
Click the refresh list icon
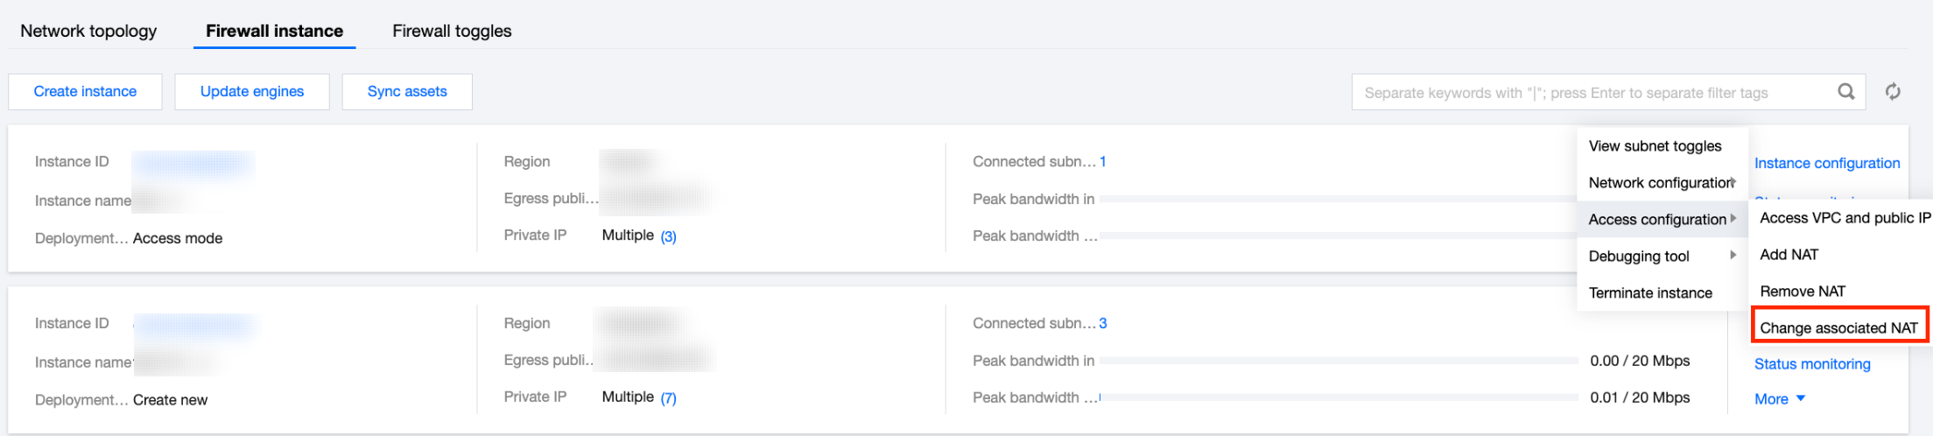1893,92
